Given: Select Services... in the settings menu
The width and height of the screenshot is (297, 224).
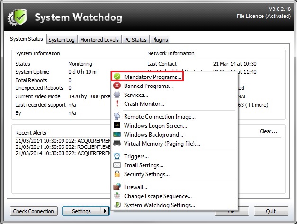Looking at the screenshot, I should tap(174, 95).
